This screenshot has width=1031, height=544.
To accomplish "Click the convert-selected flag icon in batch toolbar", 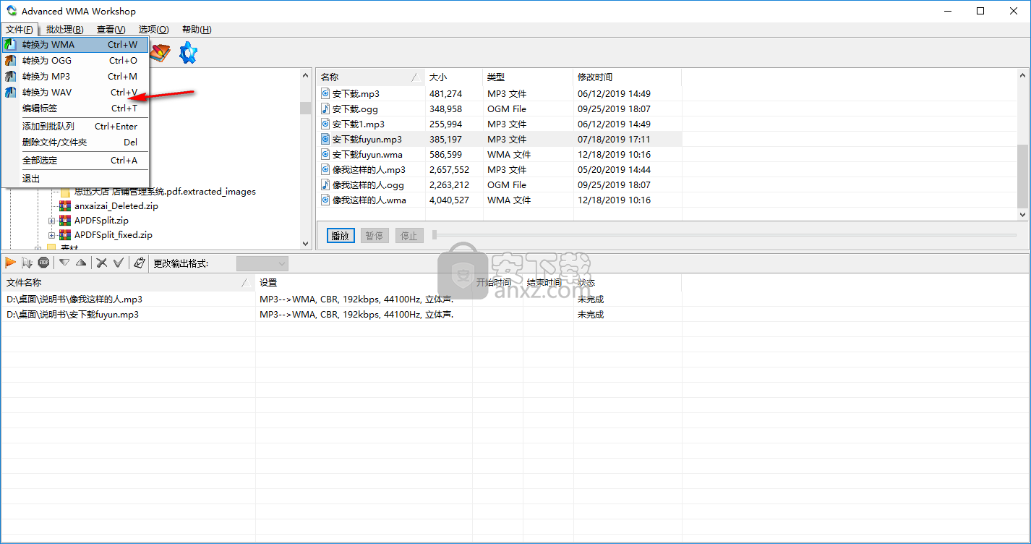I will coord(27,263).
